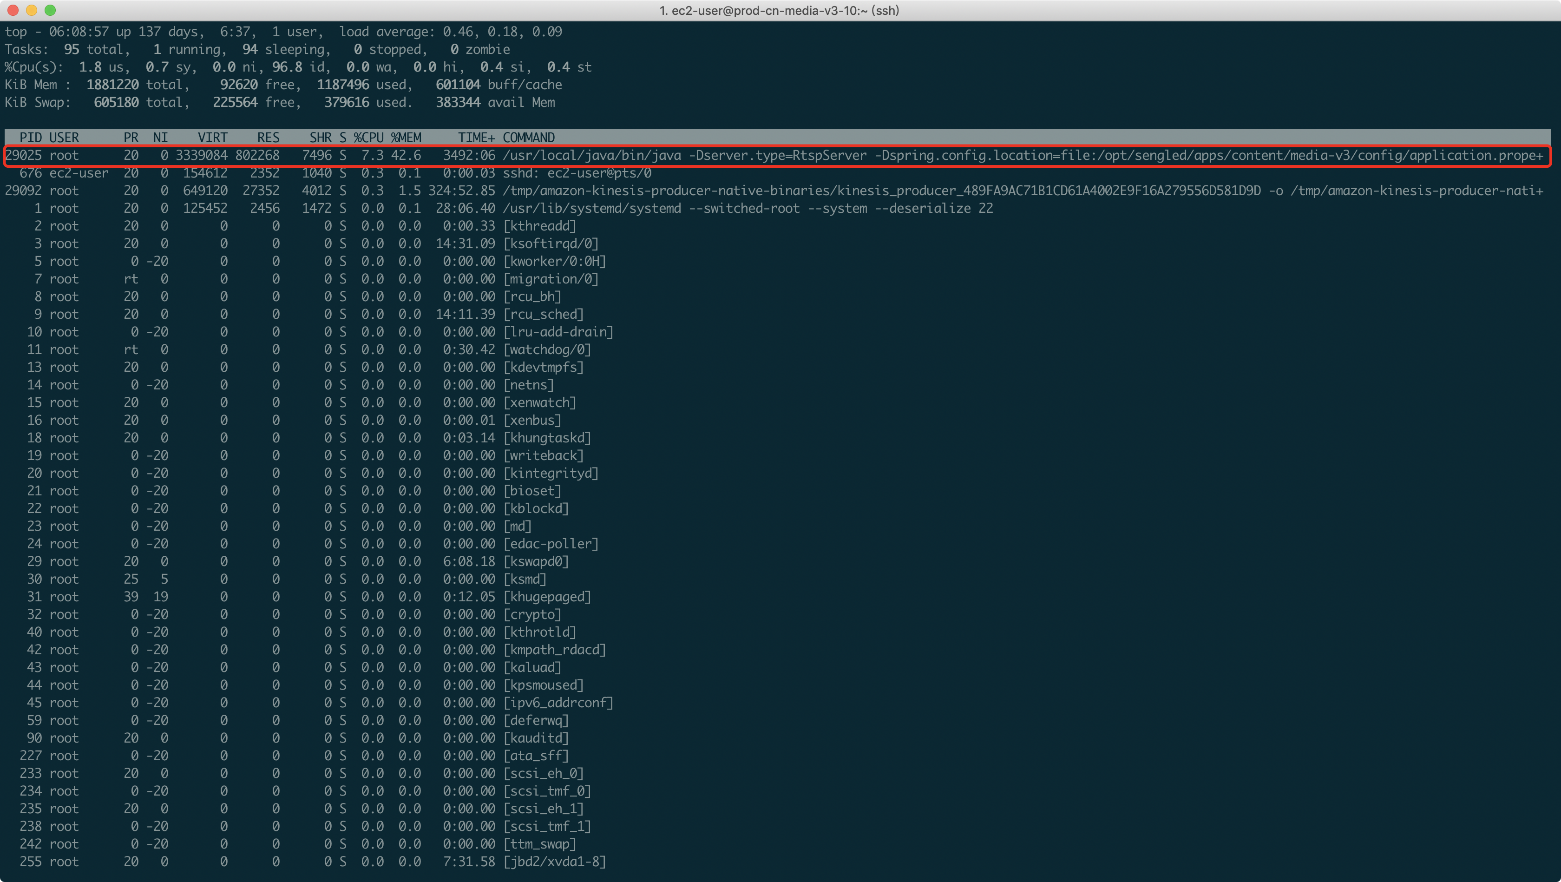Click the PID column header
The width and height of the screenshot is (1561, 882).
point(30,138)
